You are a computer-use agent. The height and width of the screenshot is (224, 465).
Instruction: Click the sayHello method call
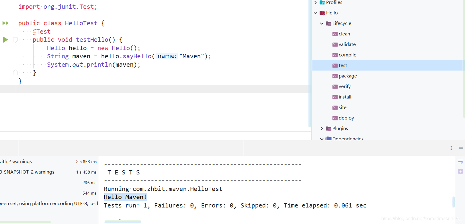point(137,56)
